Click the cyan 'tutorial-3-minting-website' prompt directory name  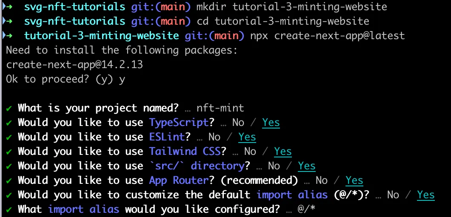[101, 36]
